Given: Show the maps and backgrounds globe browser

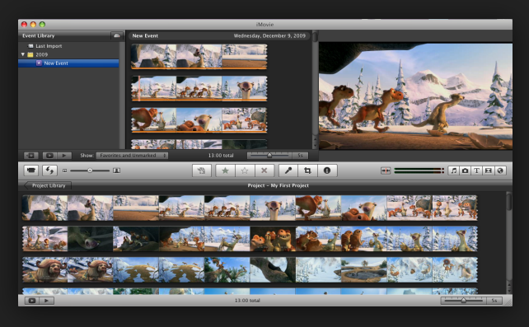Looking at the screenshot, I should pyautogui.click(x=500, y=171).
